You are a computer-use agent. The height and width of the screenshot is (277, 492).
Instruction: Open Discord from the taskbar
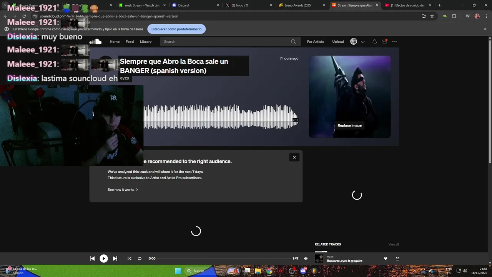coord(304,271)
